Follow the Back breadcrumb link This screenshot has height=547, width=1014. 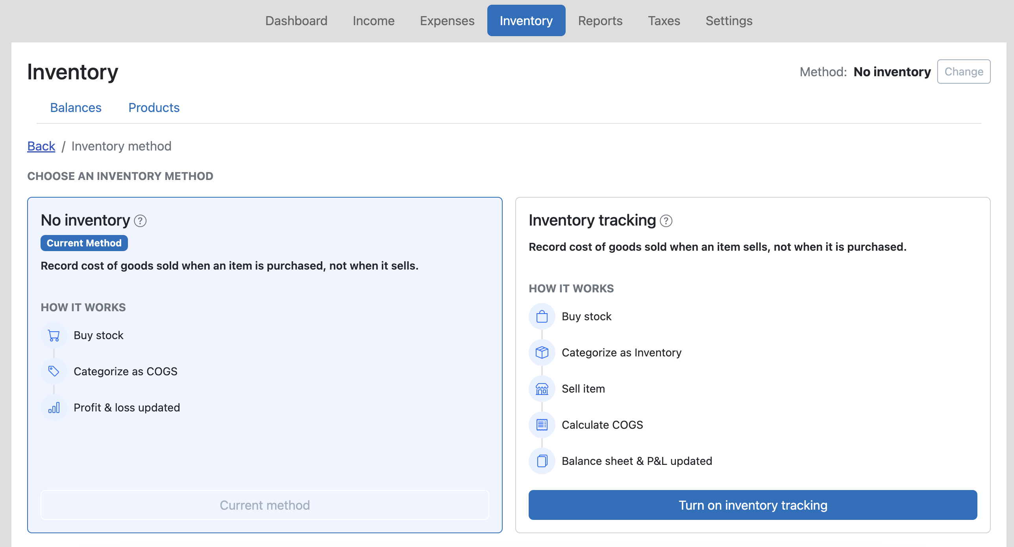41,146
